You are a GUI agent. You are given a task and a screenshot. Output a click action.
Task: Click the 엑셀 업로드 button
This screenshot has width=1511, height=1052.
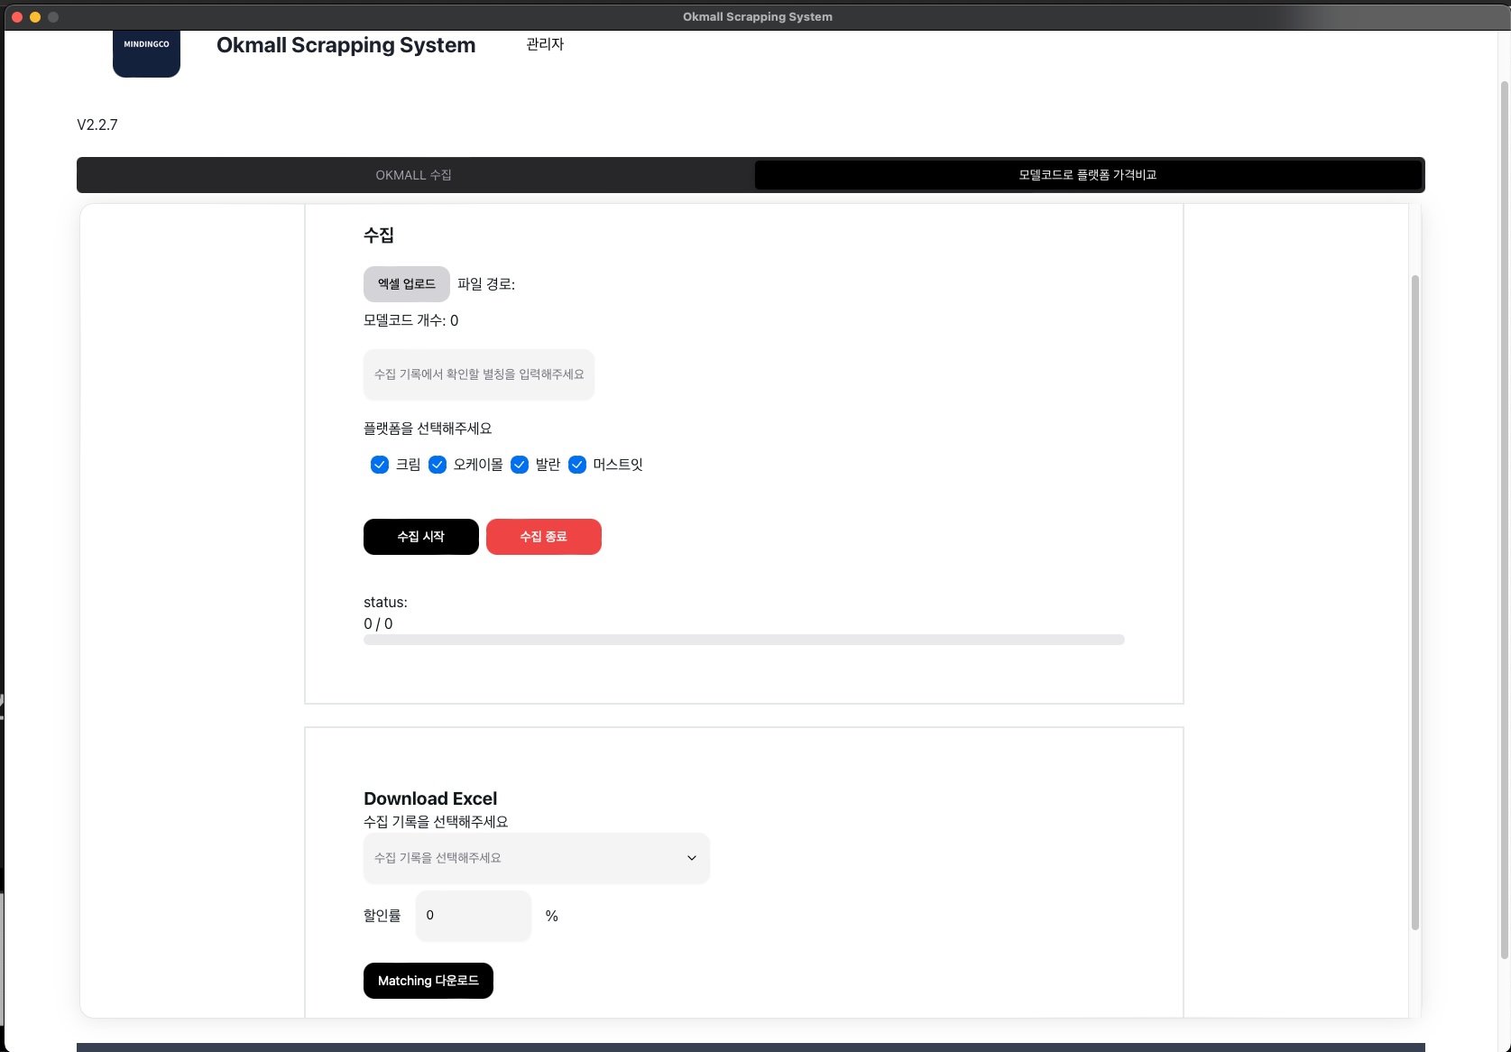pyautogui.click(x=406, y=284)
